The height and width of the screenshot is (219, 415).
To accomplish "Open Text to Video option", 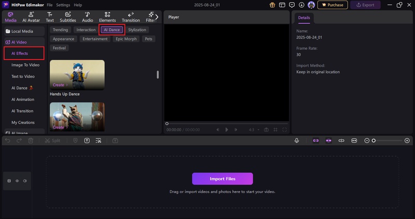I will 23,76.
